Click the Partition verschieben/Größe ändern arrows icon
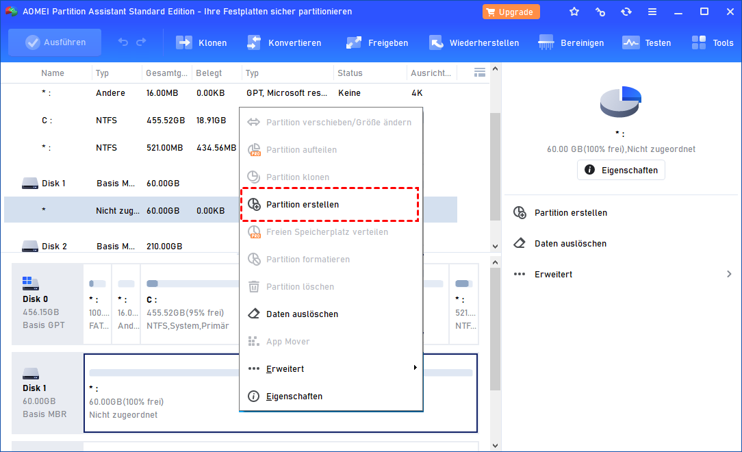The image size is (742, 452). click(x=254, y=122)
